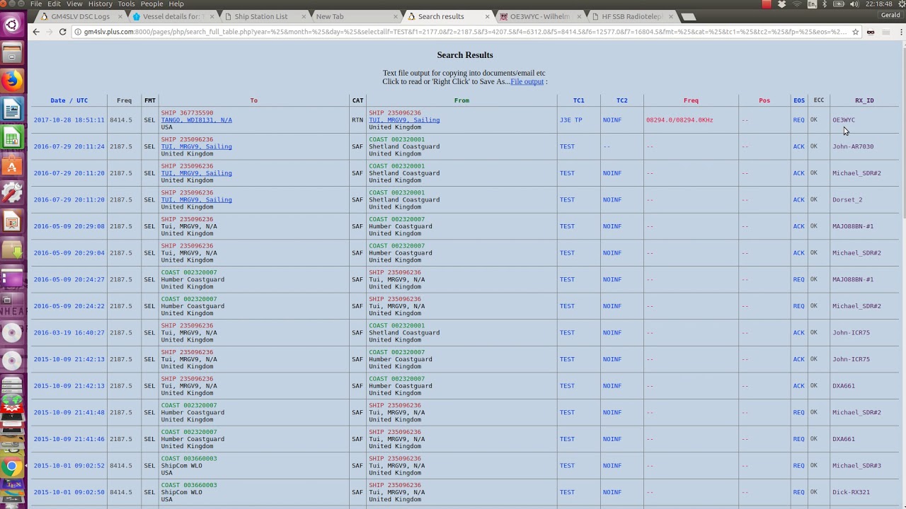Viewport: 906px width, 509px height.
Task: Click the 08294.0/08294.0KHz frequency cell
Action: 679,120
